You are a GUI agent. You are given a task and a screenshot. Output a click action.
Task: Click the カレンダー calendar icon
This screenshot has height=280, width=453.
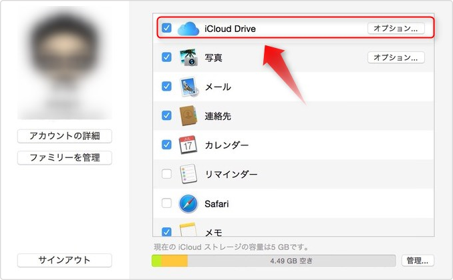(x=188, y=145)
